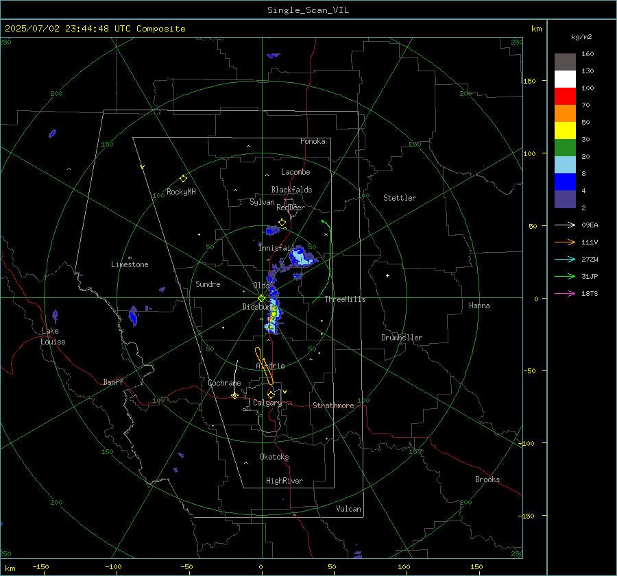617x576 pixels.
Task: Select the light blue 8-20 color swatch
Action: pos(565,165)
